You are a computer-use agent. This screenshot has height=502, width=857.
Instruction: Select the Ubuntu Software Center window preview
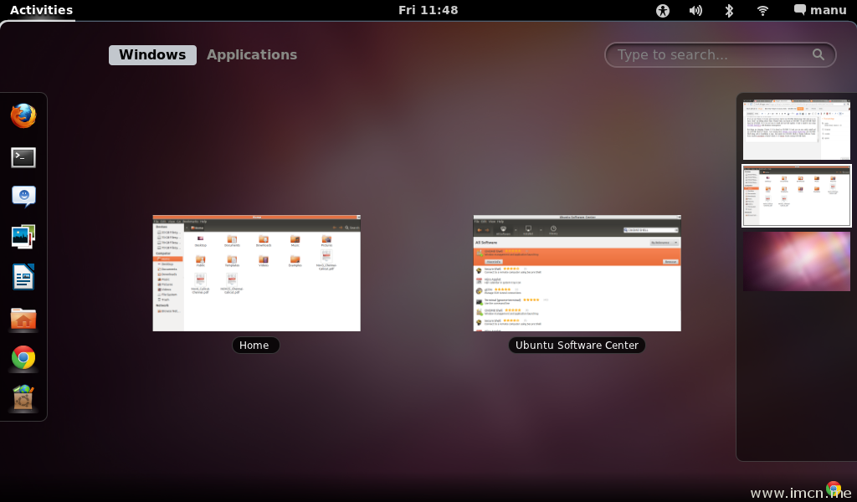(x=577, y=273)
